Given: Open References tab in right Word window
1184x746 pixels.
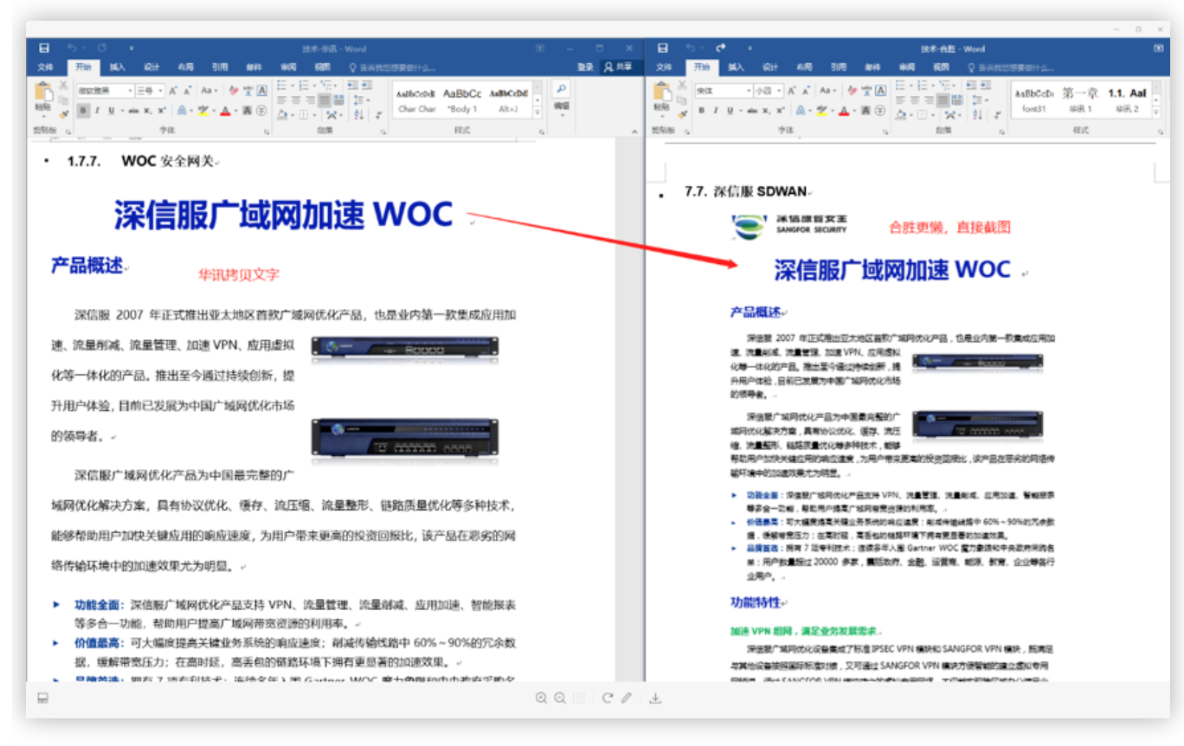Looking at the screenshot, I should (x=839, y=67).
